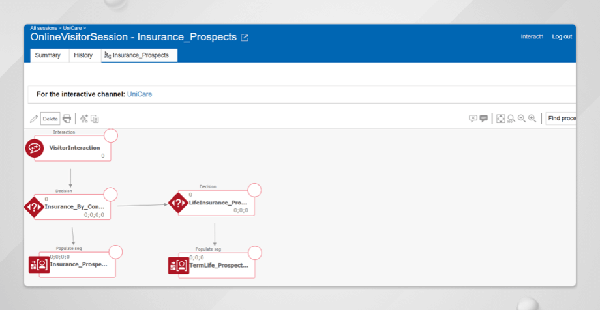Click the All sessions breadcrumb link
The height and width of the screenshot is (310, 600).
(44, 28)
